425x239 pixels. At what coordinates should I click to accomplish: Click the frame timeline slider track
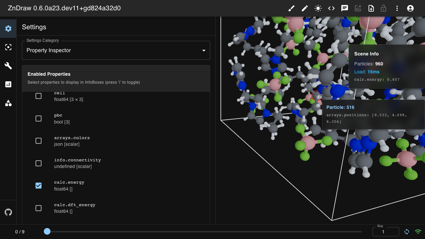[205, 231]
